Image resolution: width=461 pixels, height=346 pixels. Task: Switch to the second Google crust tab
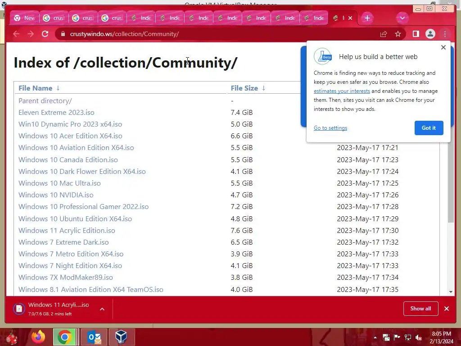click(83, 18)
